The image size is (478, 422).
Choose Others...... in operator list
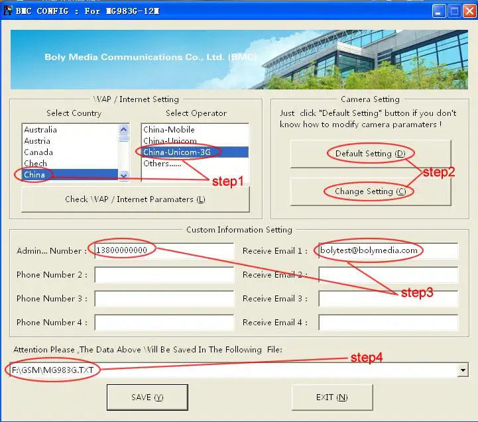195,164
